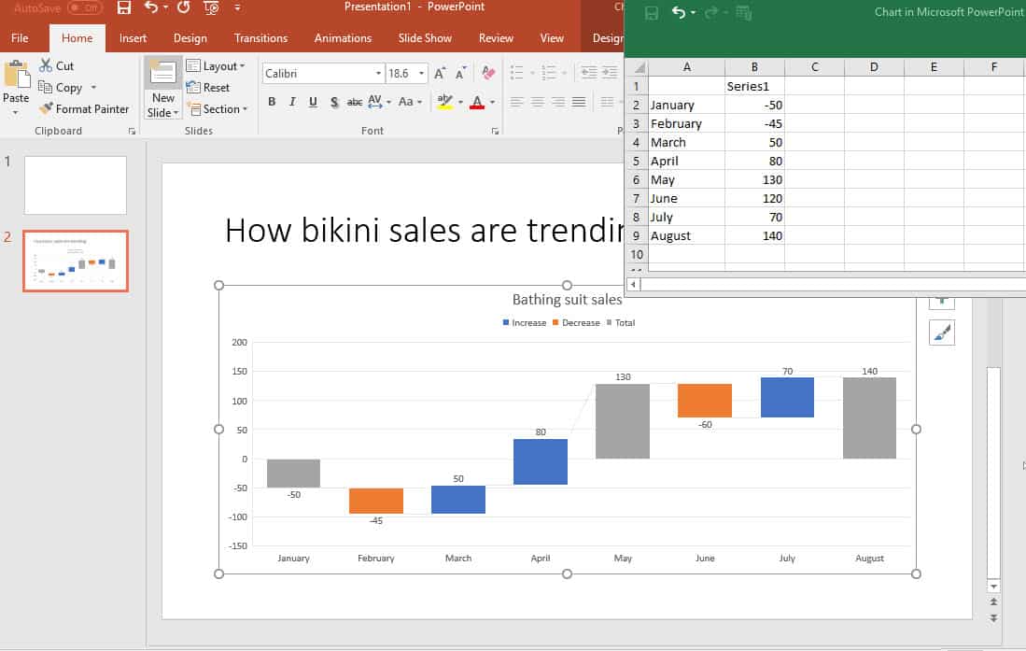Viewport: 1026px width, 651px height.
Task: Click the Chart Styles paintbrush icon beside chart
Action: [x=942, y=333]
